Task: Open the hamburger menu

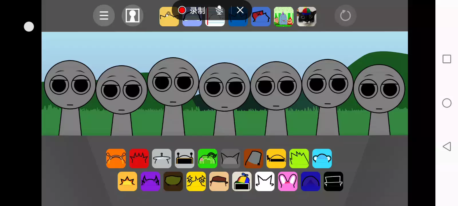Action: (x=104, y=15)
